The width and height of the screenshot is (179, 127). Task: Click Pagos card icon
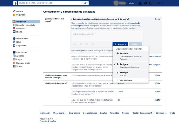(x=14, y=59)
